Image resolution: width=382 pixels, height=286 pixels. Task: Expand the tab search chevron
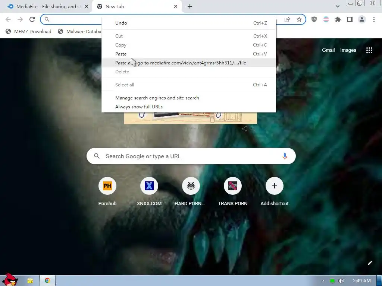click(337, 6)
